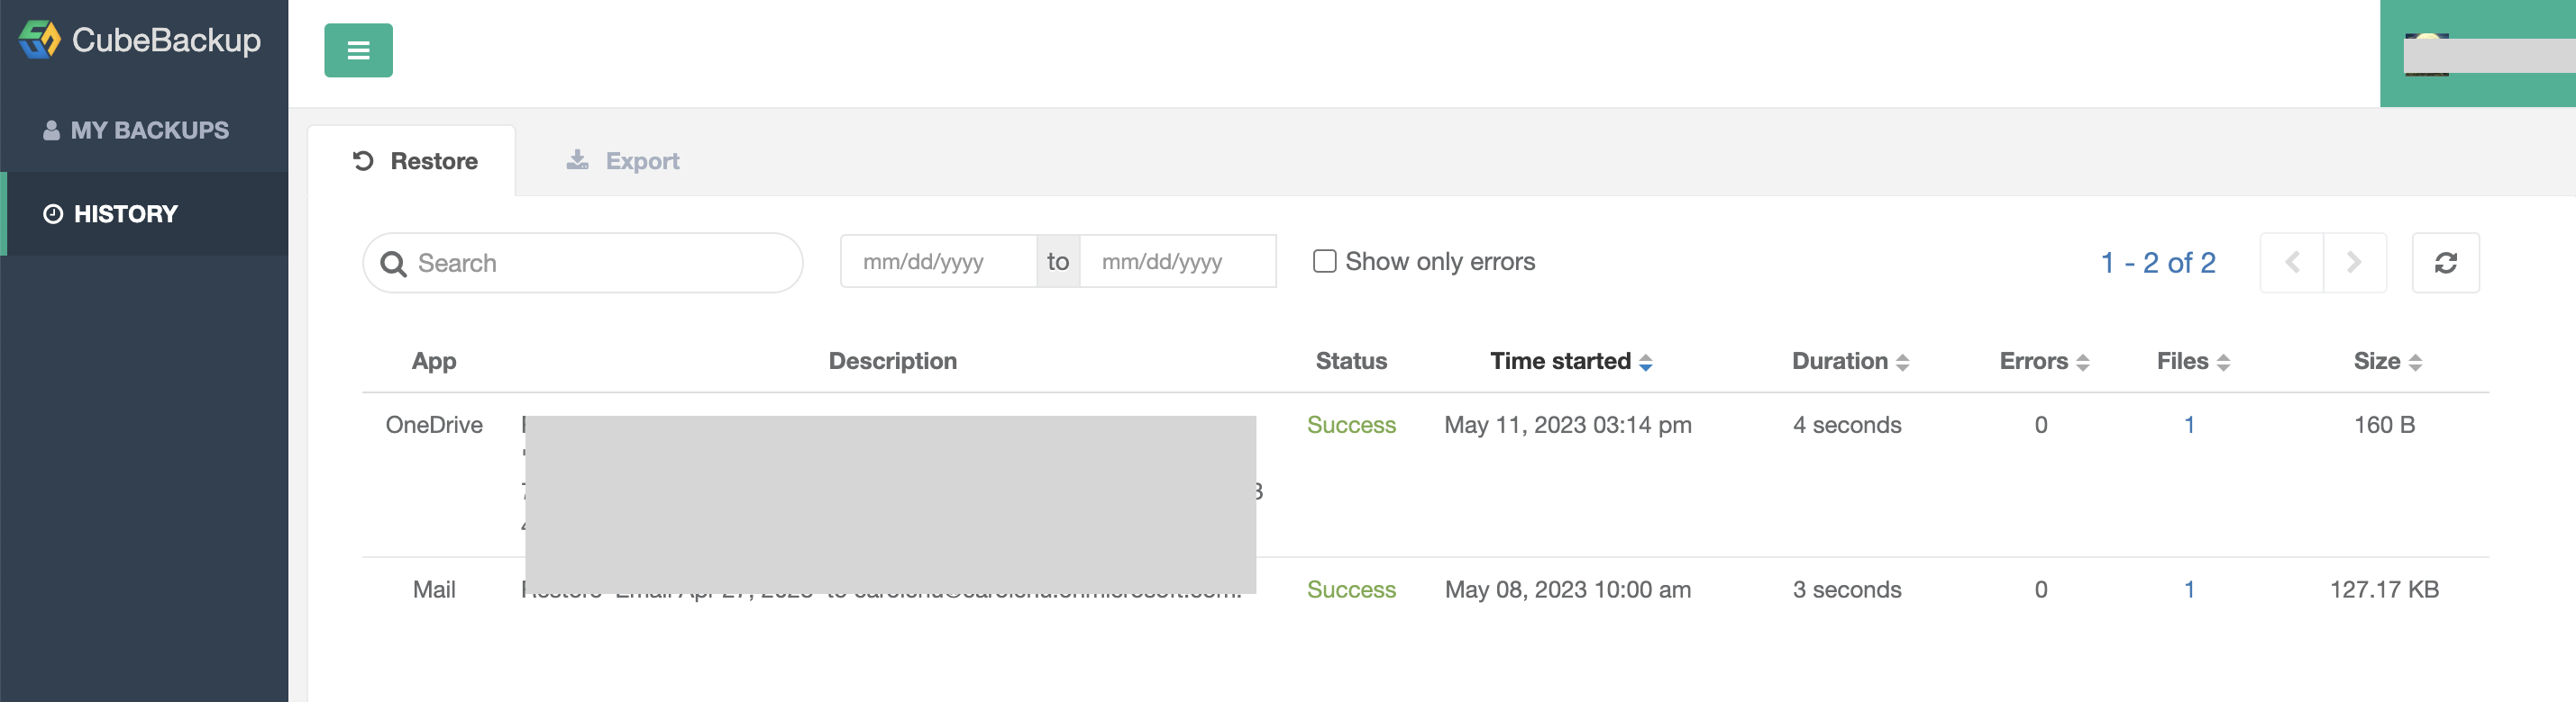2576x702 pixels.
Task: Open files link for Mail restore
Action: pos(2189,590)
